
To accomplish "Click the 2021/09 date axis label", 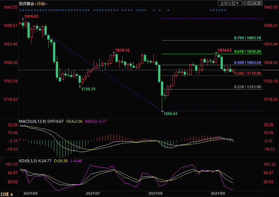I will (x=218, y=194).
